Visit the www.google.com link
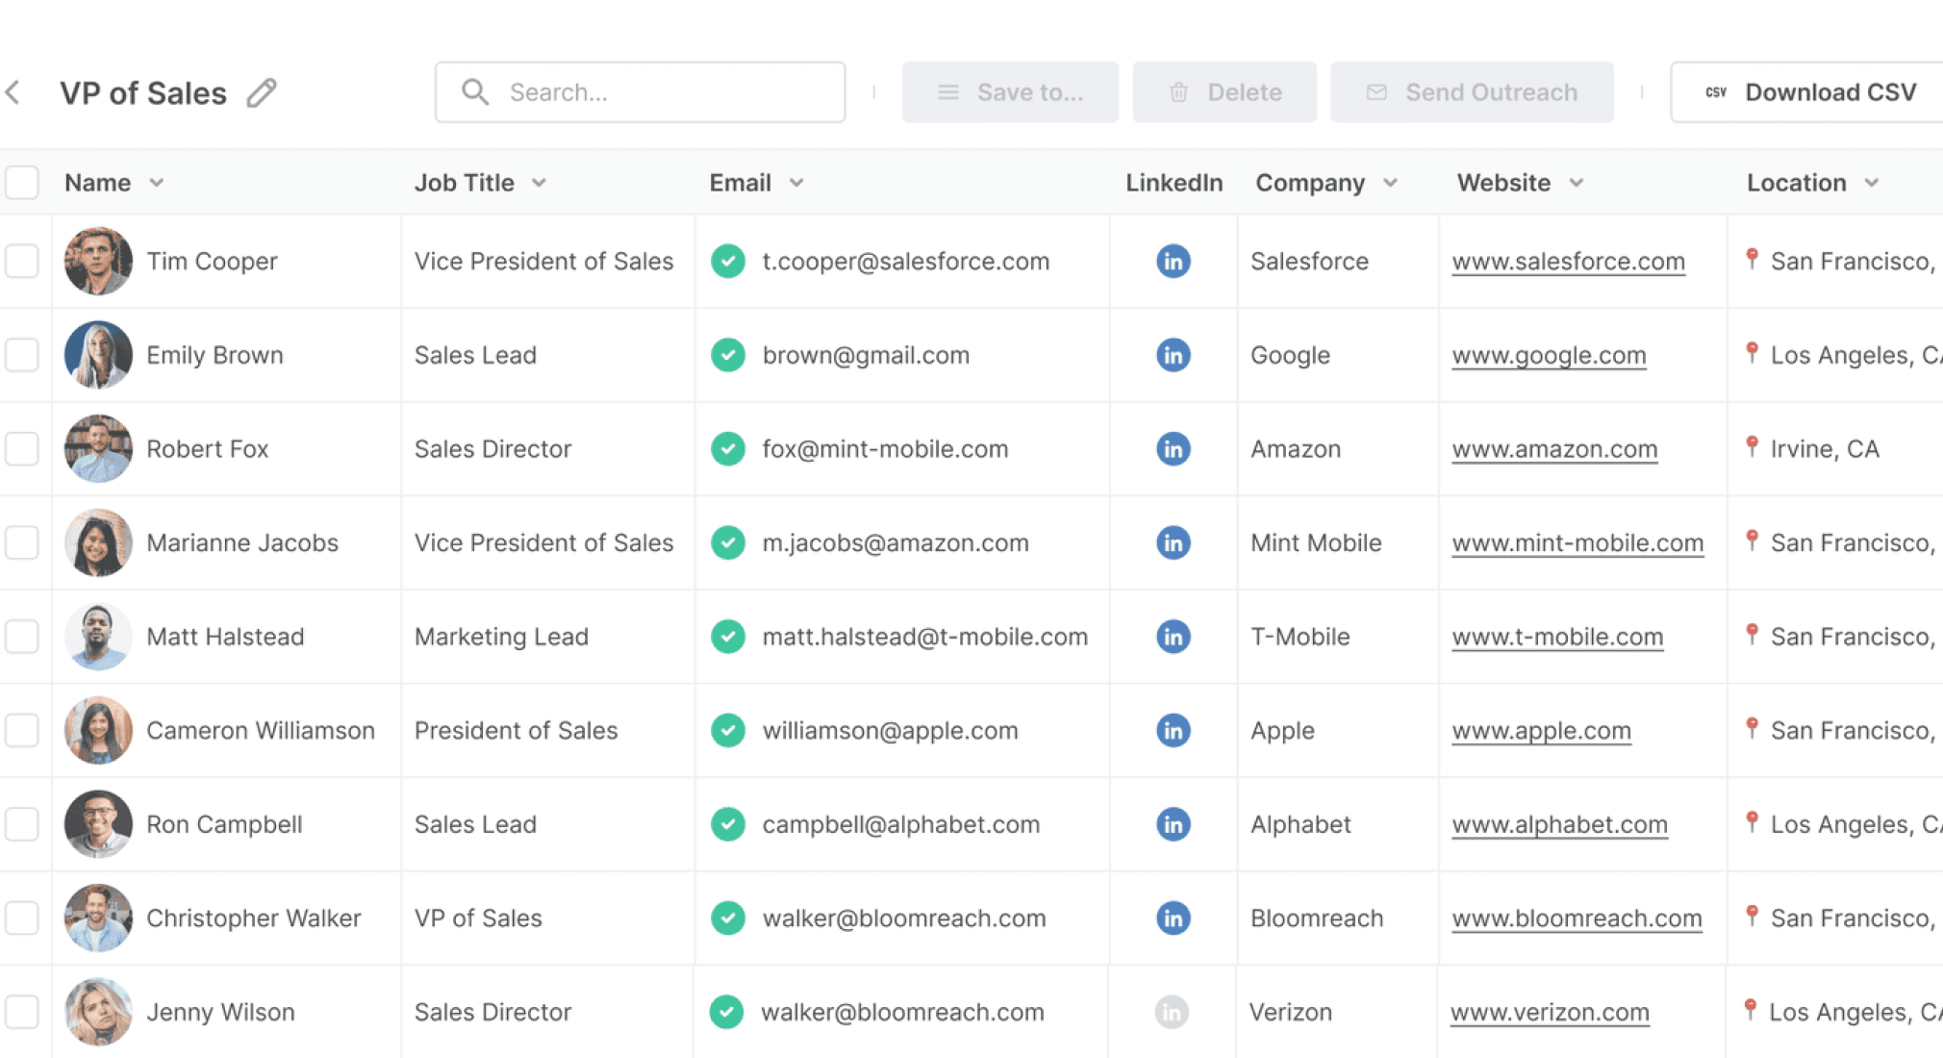Image resolution: width=1943 pixels, height=1058 pixels. 1549,355
